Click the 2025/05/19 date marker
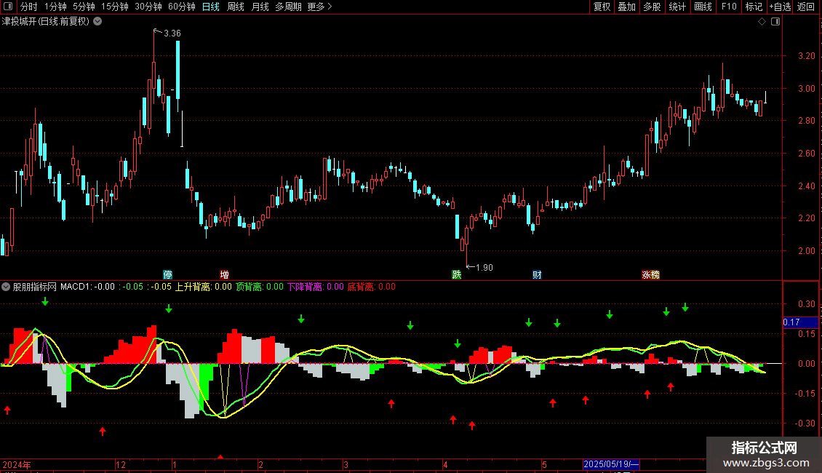The width and height of the screenshot is (822, 473). 611,464
